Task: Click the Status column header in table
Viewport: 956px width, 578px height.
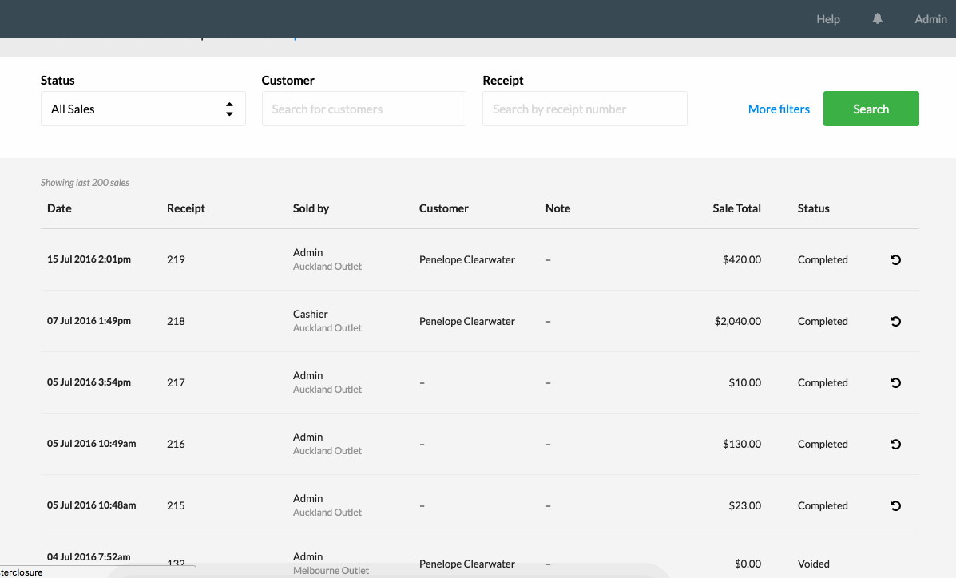Action: pyautogui.click(x=813, y=208)
